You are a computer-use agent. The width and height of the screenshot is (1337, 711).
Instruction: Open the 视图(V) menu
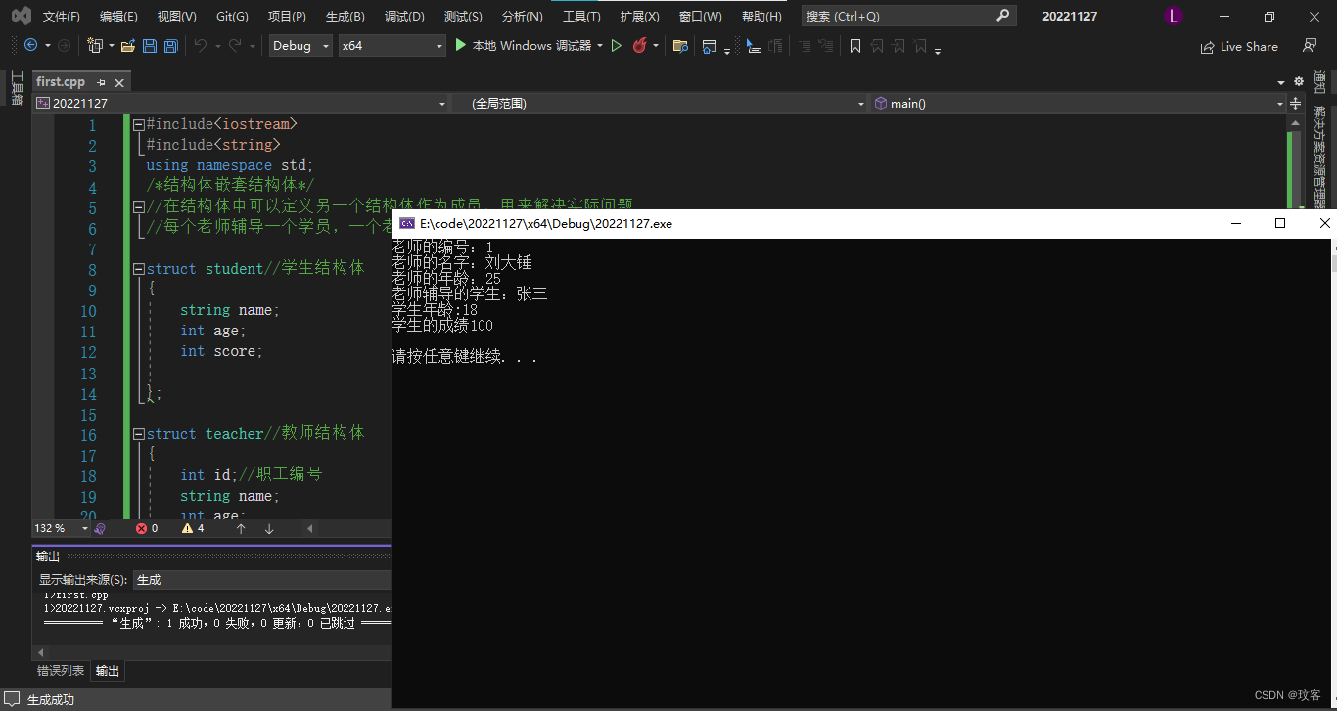pyautogui.click(x=177, y=16)
